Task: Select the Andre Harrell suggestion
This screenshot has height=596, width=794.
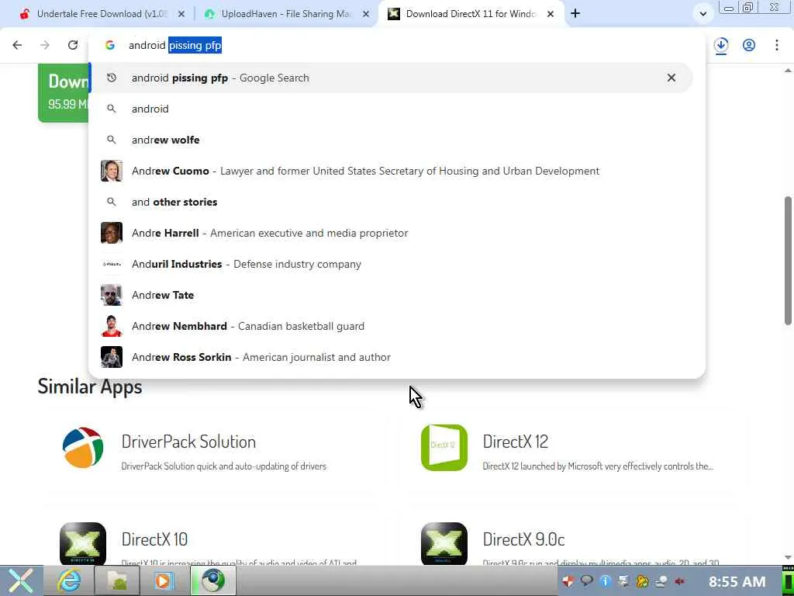Action: [x=391, y=233]
